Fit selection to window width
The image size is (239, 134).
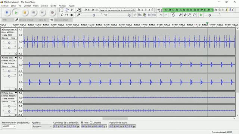pyautogui.click(x=190, y=15)
